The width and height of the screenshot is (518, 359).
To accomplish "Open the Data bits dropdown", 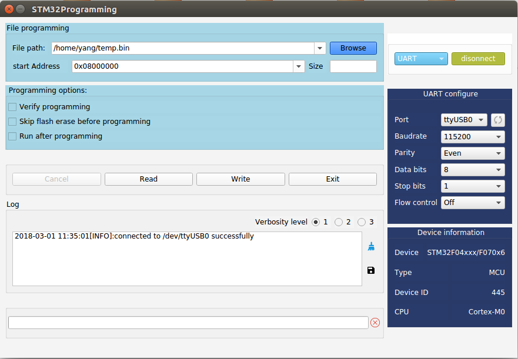I will tap(473, 170).
